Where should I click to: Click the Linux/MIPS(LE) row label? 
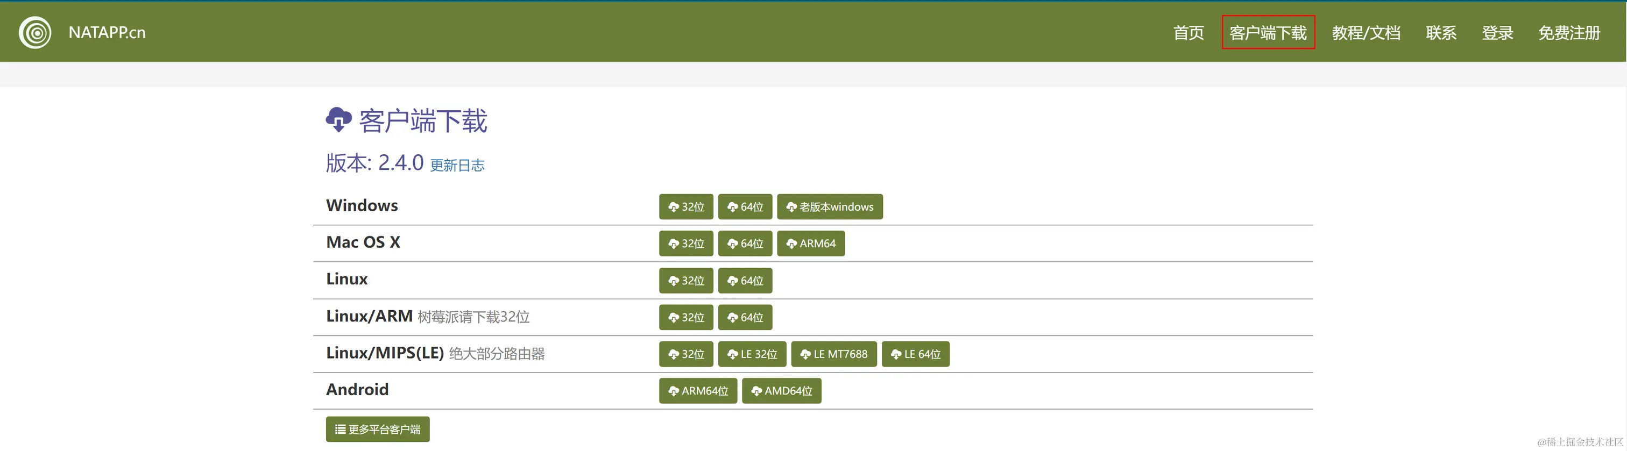coord(385,353)
